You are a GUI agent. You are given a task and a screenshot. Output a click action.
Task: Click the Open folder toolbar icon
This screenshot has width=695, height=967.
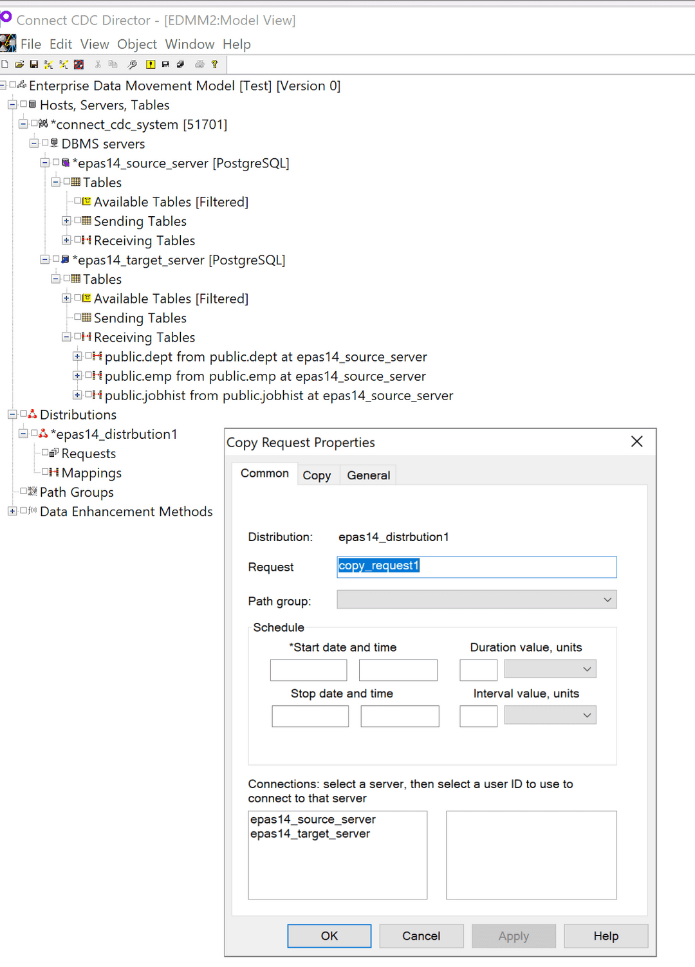click(19, 64)
